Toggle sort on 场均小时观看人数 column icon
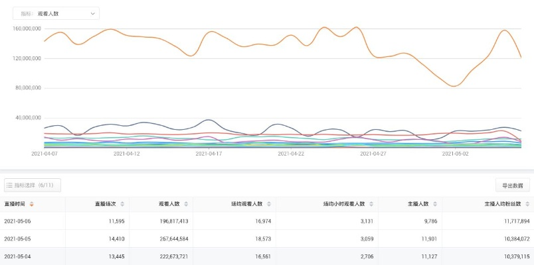This screenshot has width=534, height=265. pos(371,204)
